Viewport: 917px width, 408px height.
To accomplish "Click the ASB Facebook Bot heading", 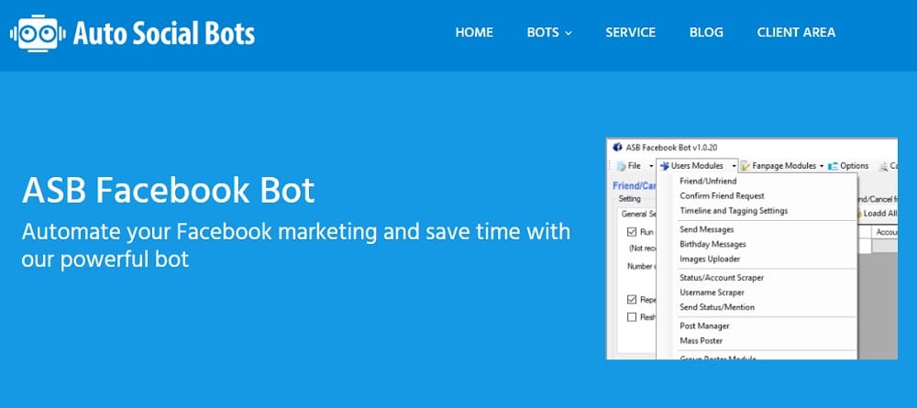I will point(169,190).
